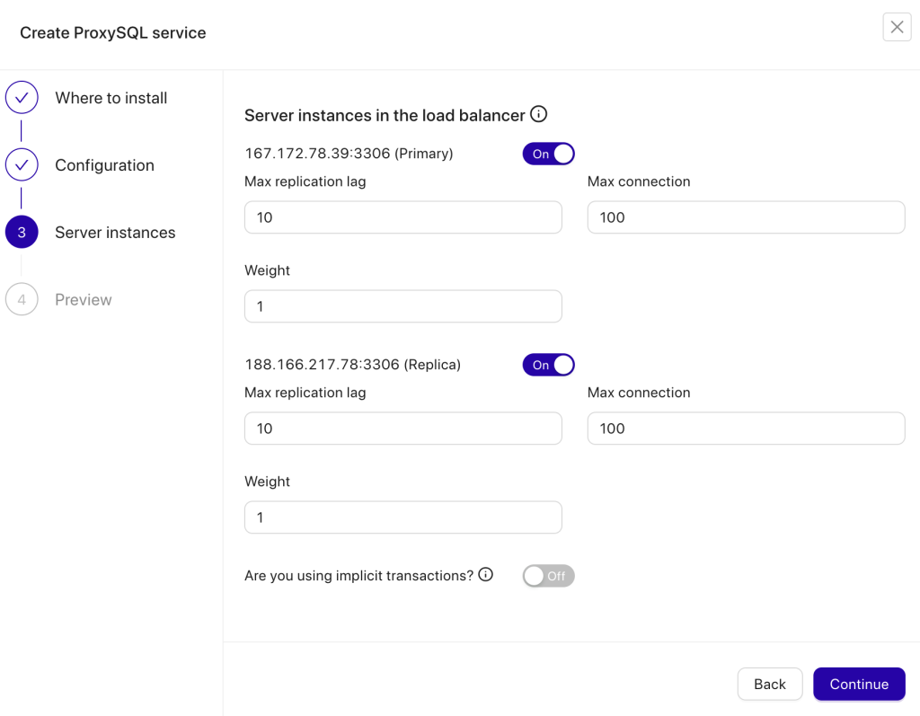This screenshot has height=716, width=920.
Task: Select the Replica's Max connection field
Action: coord(746,429)
